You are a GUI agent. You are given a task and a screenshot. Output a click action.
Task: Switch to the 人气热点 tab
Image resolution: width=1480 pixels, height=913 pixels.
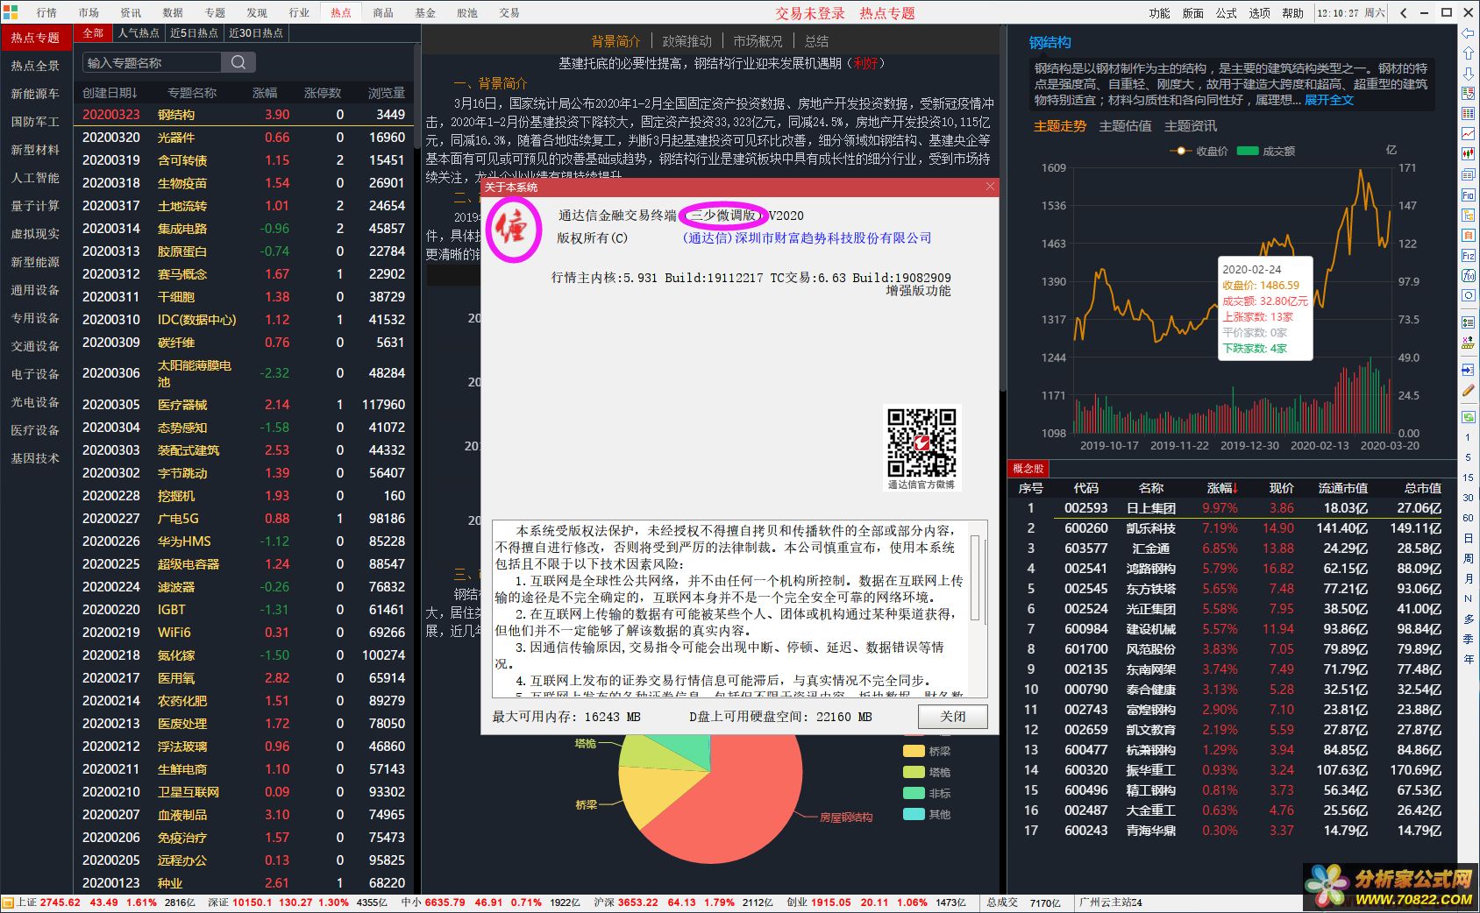click(x=139, y=33)
